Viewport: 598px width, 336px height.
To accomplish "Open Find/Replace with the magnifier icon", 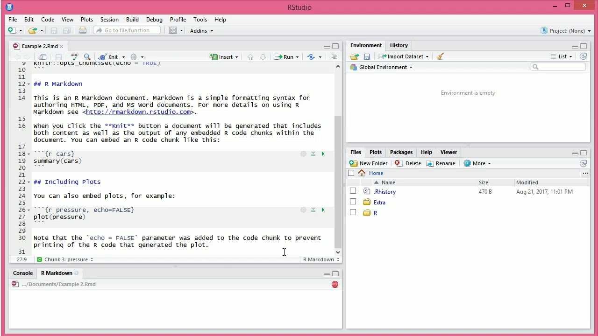I will pyautogui.click(x=87, y=57).
